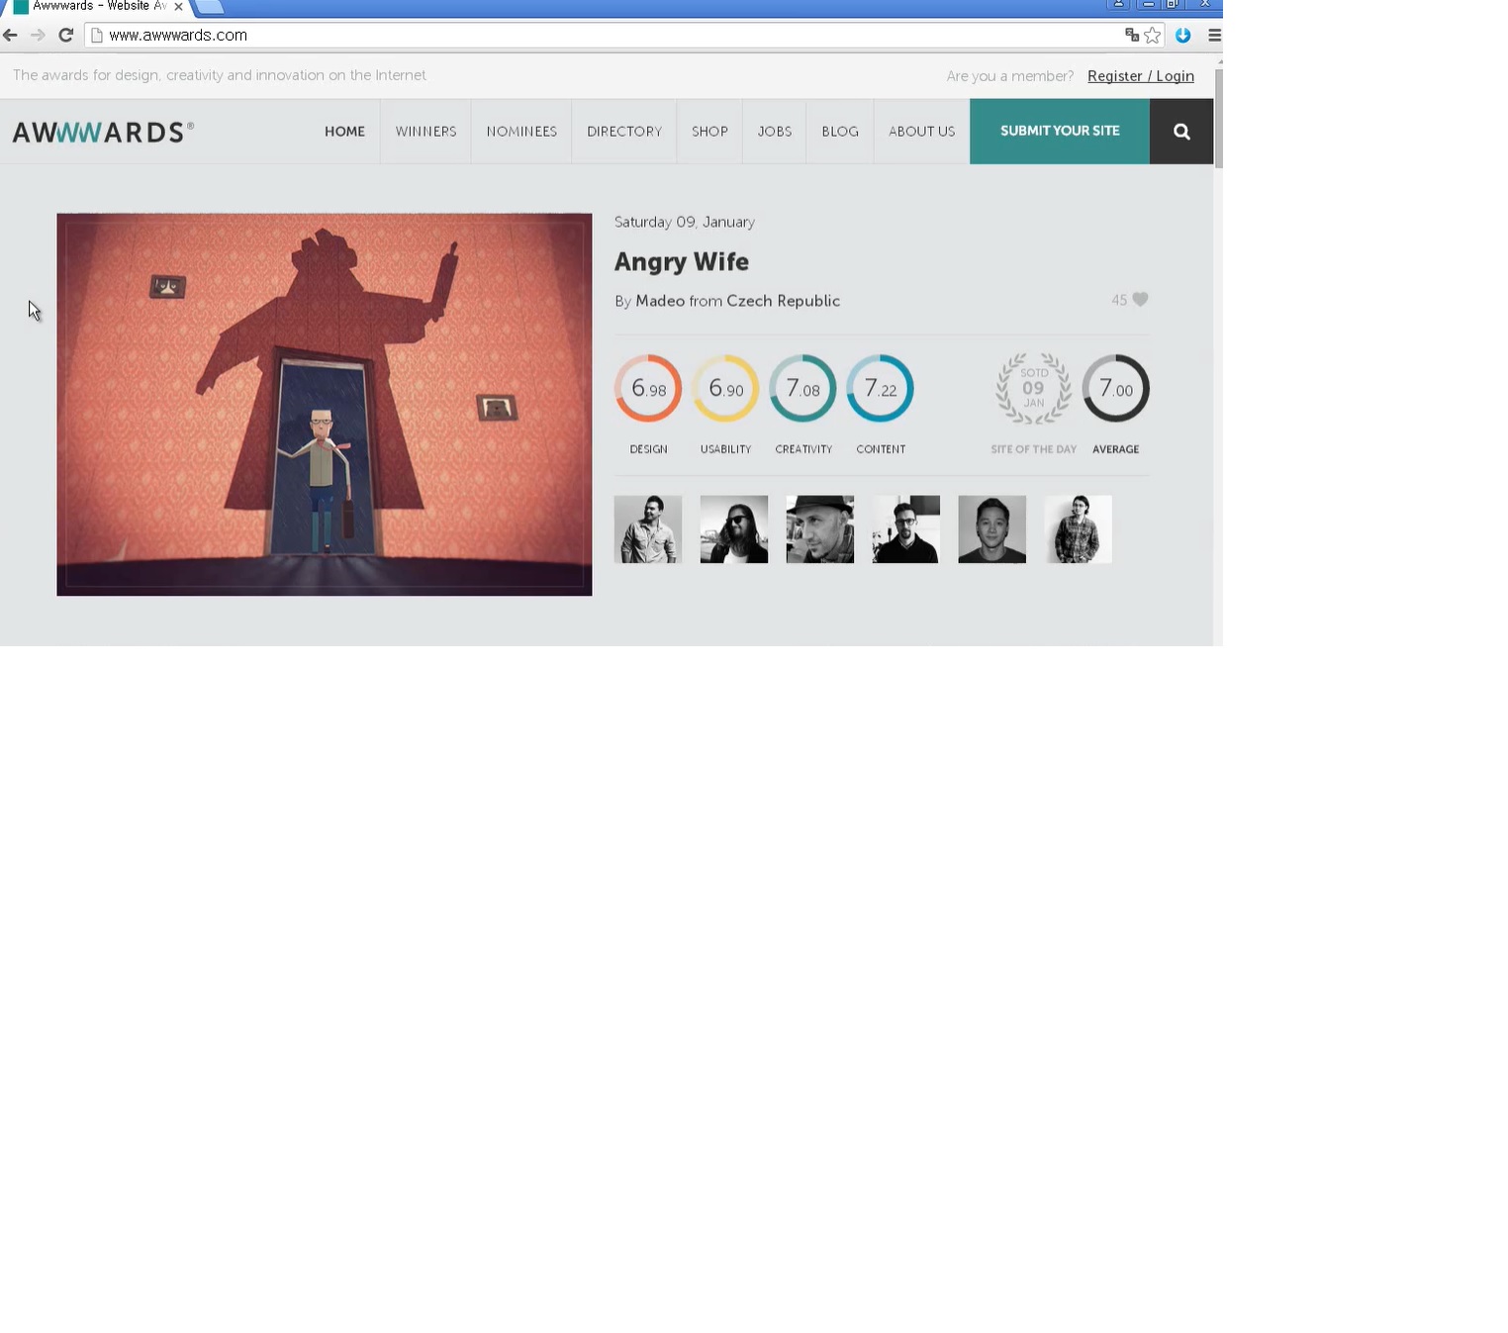Click the Madeo author link

(x=660, y=301)
